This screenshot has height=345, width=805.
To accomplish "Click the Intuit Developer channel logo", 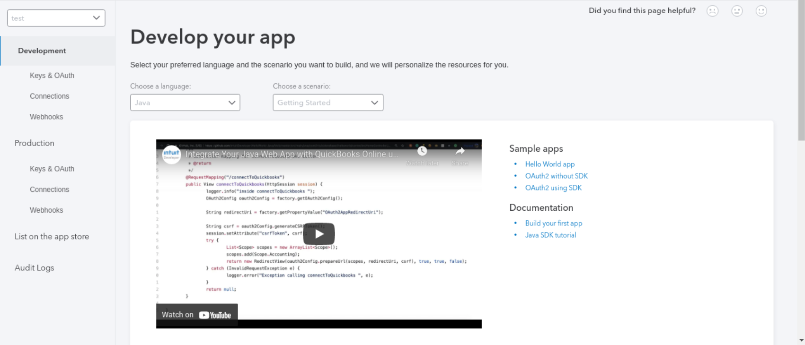I will pos(171,155).
